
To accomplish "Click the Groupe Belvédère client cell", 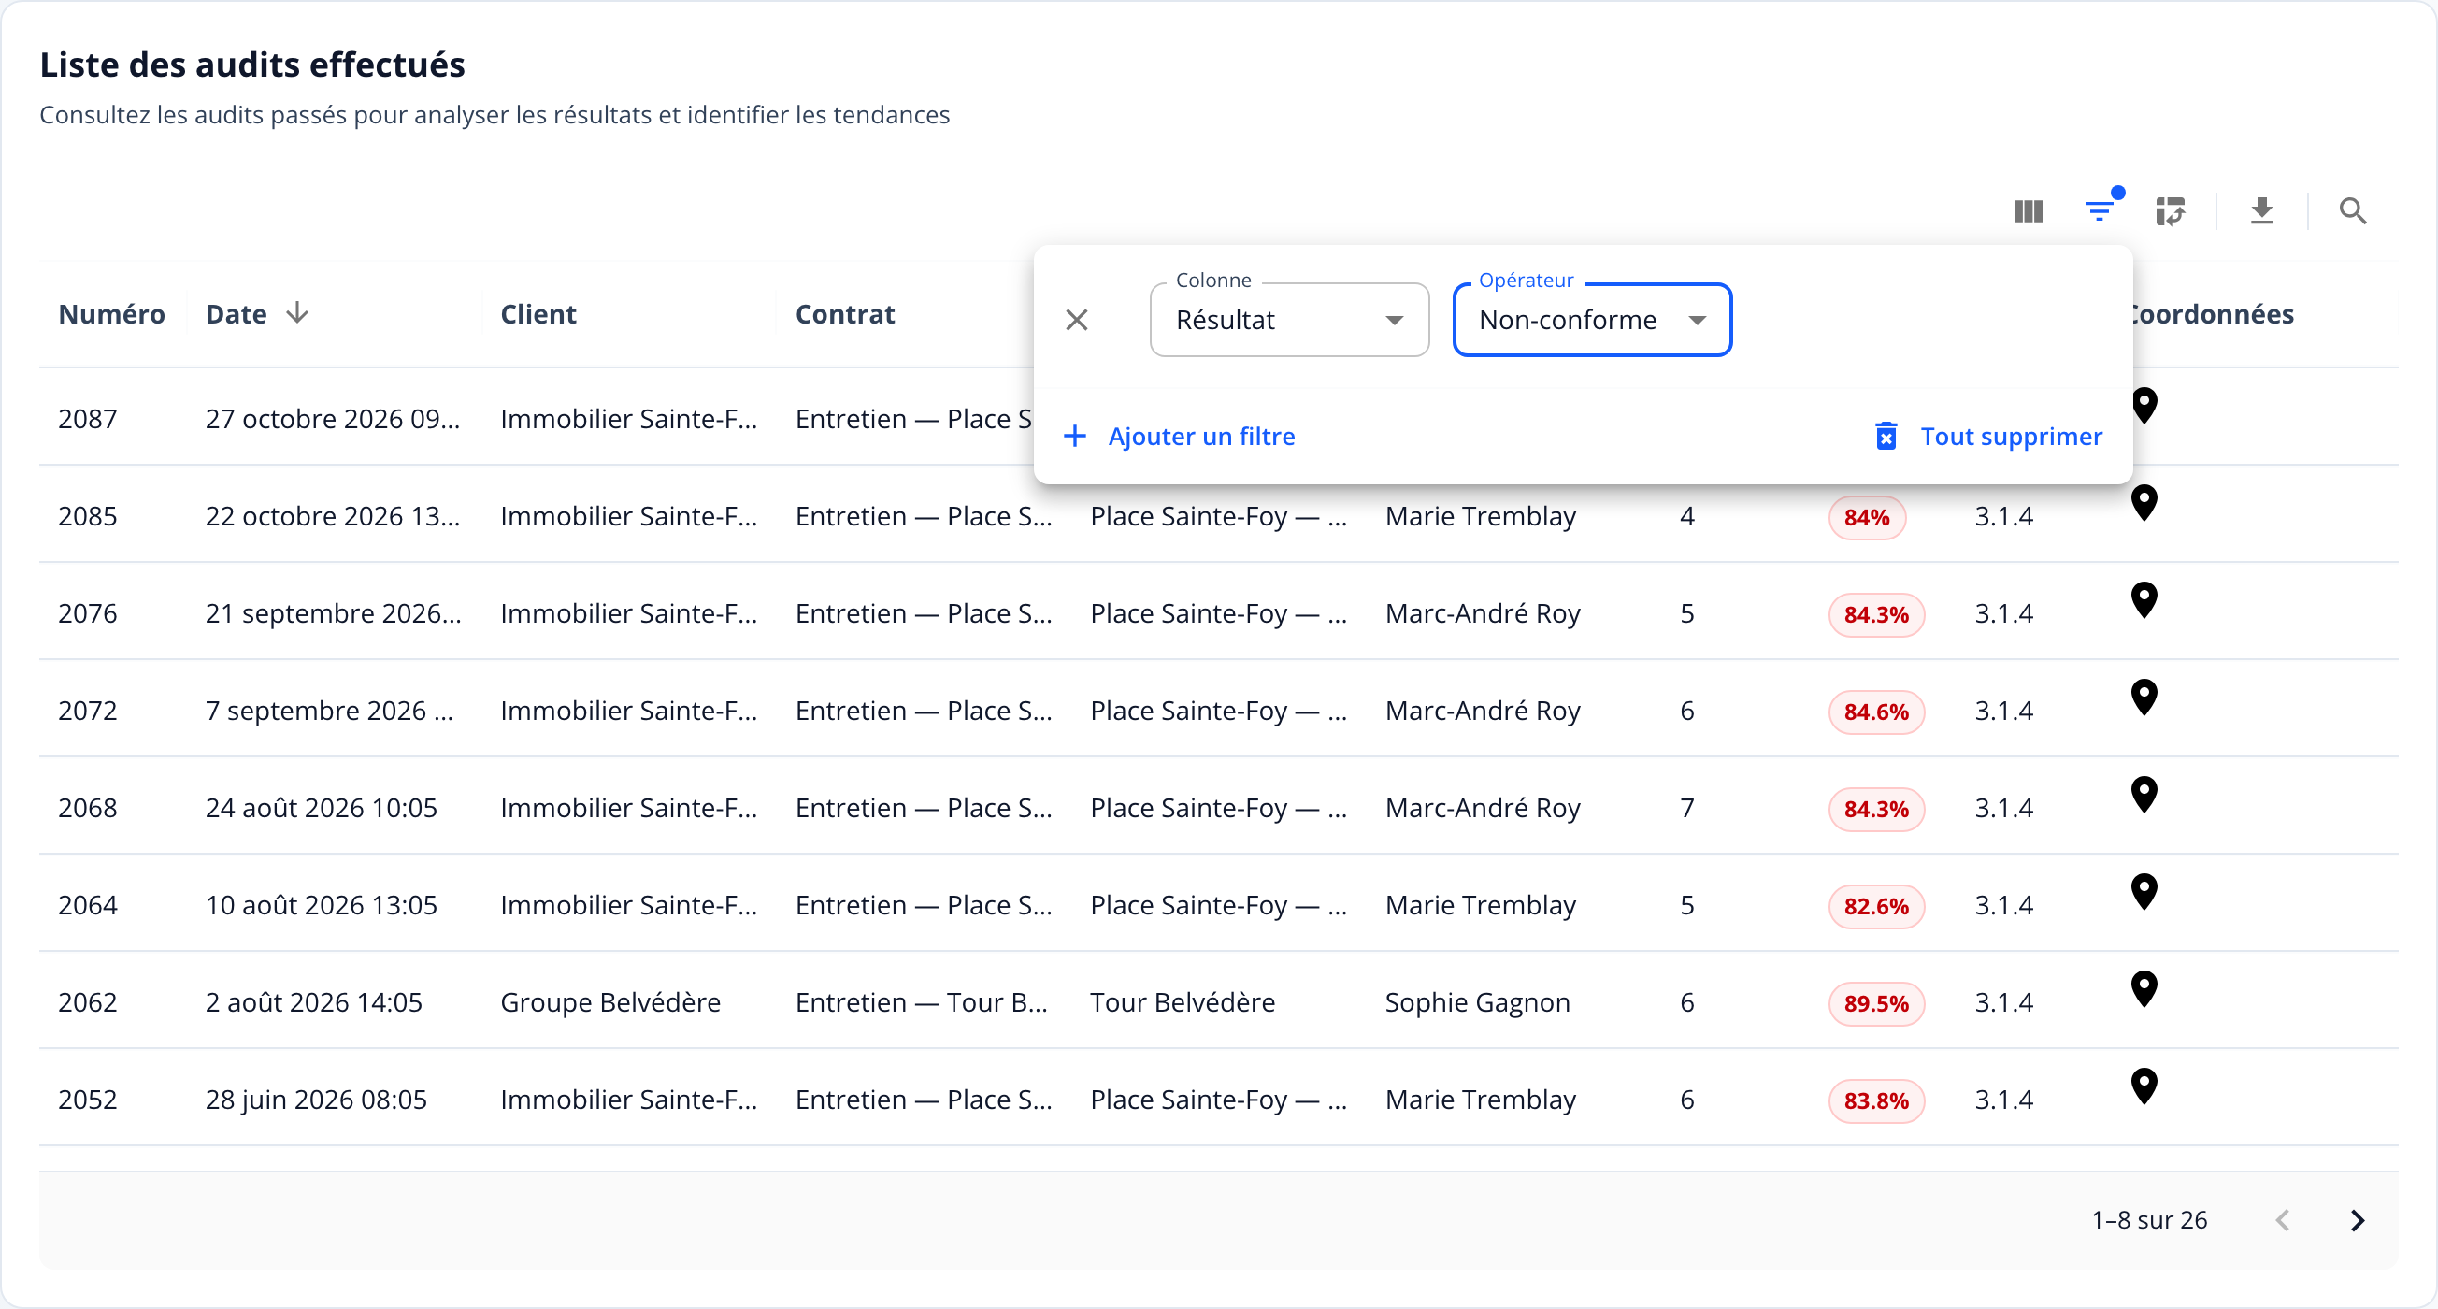I will (x=610, y=1002).
